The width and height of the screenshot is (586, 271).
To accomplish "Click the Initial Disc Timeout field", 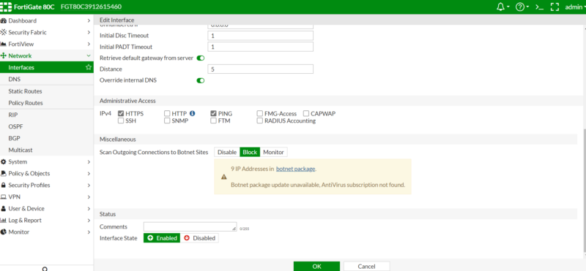I will pyautogui.click(x=261, y=36).
